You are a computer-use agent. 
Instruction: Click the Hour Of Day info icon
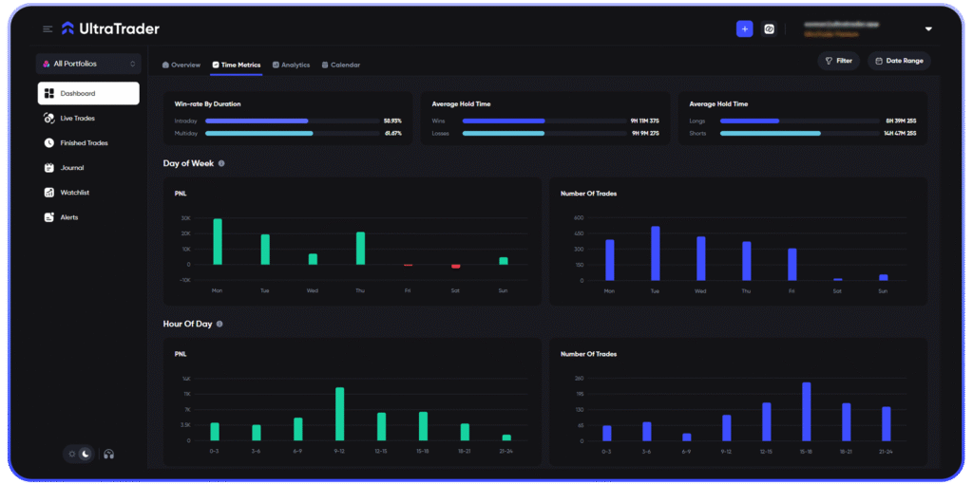pos(219,324)
